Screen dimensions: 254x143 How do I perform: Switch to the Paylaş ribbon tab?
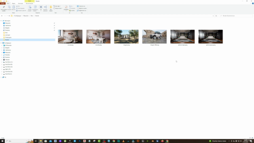13,4
